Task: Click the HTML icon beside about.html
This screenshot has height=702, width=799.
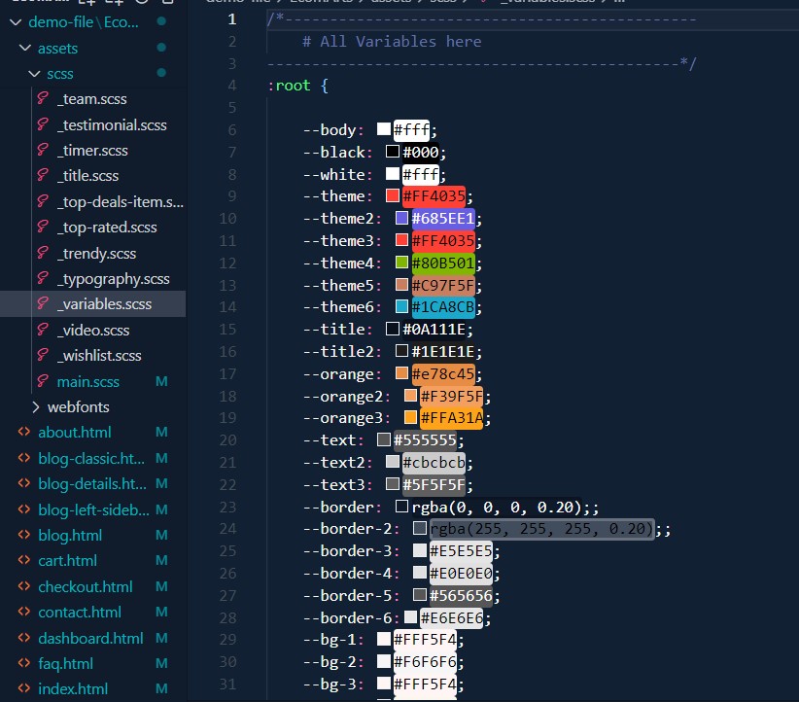Action: [24, 433]
